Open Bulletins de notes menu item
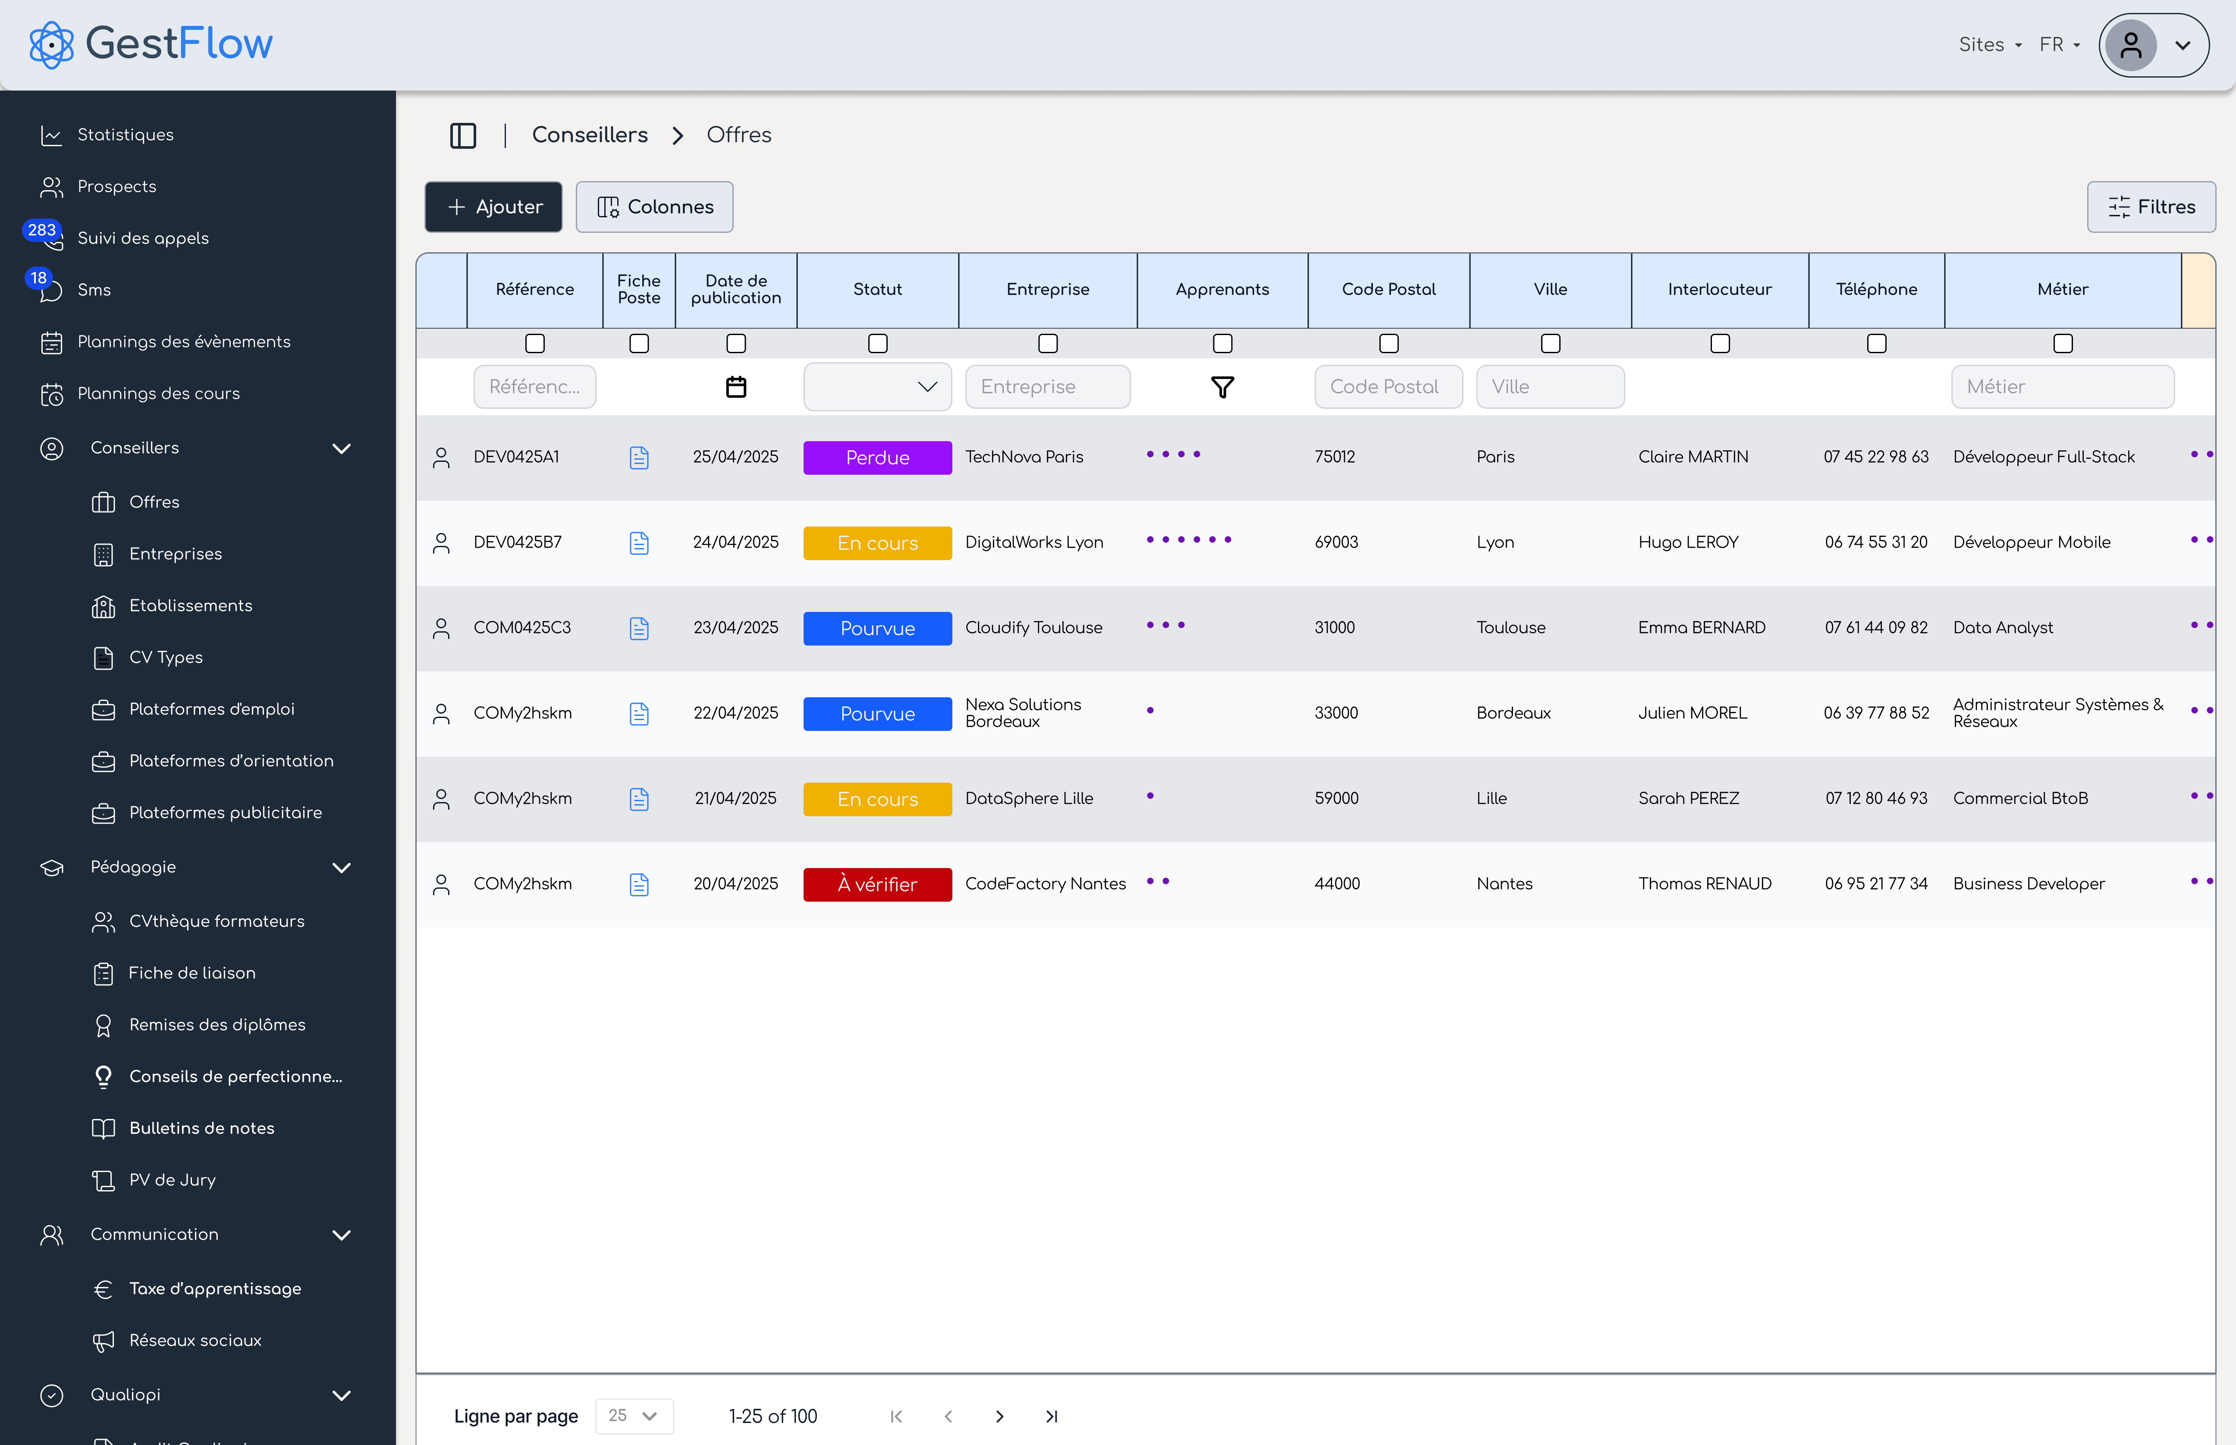The height and width of the screenshot is (1445, 2236). pos(202,1128)
